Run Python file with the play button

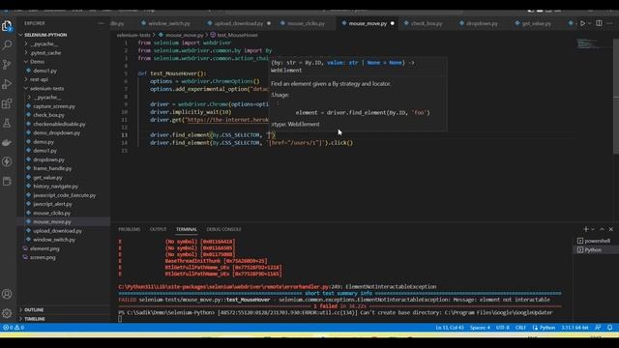point(582,23)
